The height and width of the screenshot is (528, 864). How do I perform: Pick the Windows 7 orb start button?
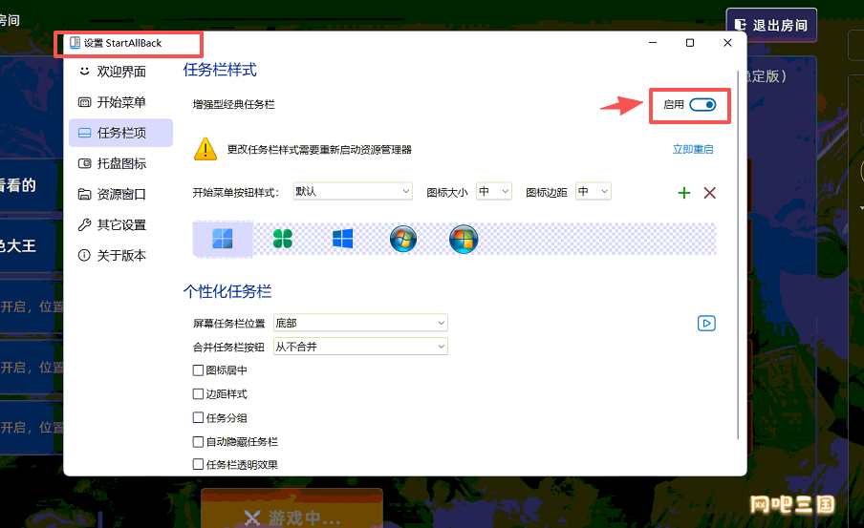[402, 239]
